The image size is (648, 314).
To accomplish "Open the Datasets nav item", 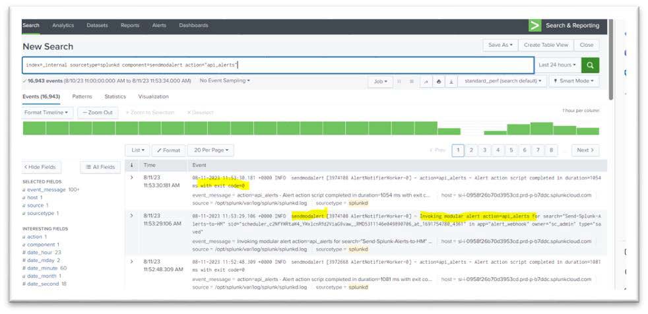I will [97, 25].
